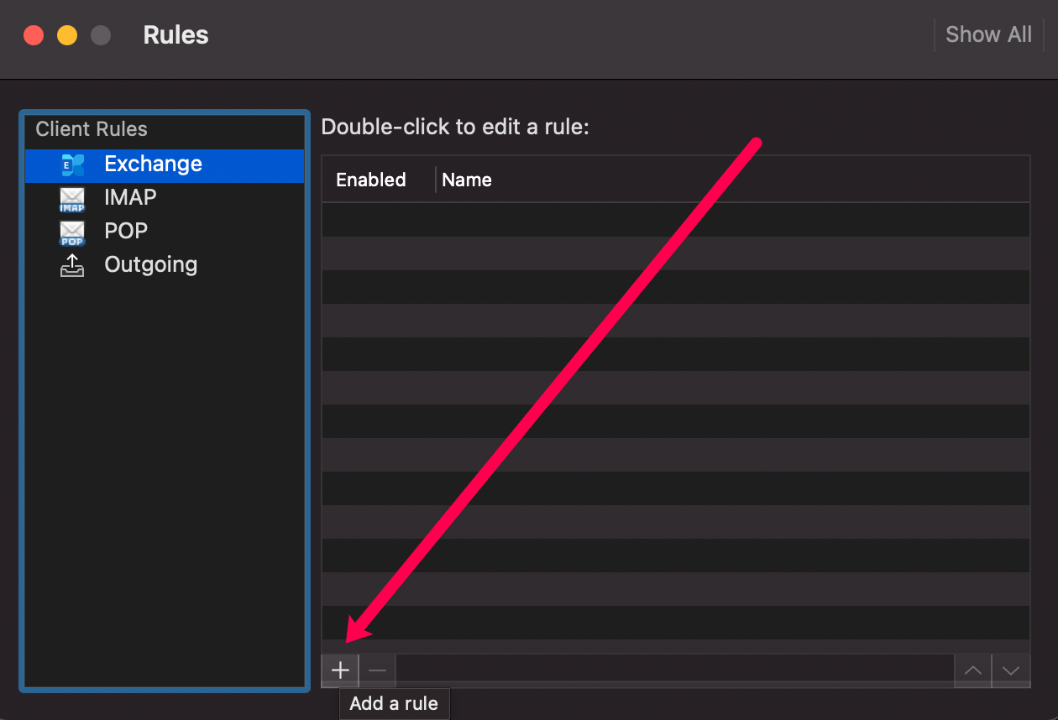Viewport: 1058px width, 720px height.
Task: Move rule down with the down chevron
Action: [x=1011, y=670]
